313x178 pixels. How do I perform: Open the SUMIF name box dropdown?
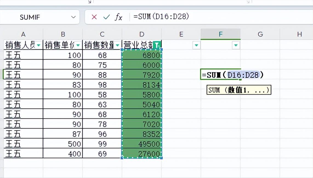(73, 17)
